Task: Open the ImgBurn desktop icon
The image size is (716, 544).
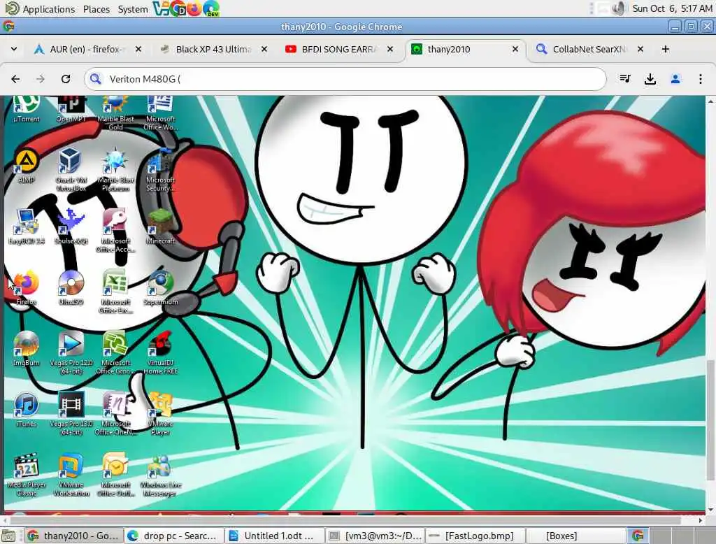Action: pyautogui.click(x=26, y=348)
